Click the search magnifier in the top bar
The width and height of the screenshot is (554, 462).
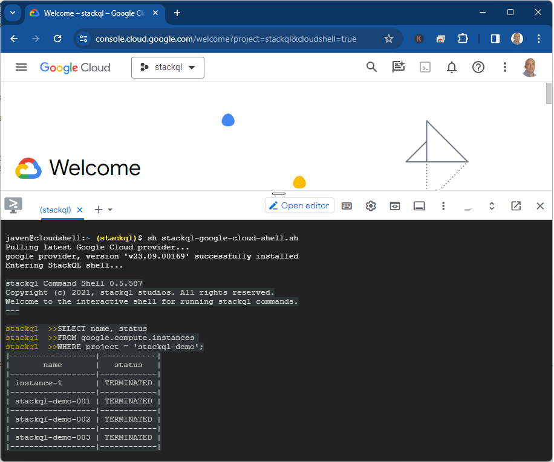pyautogui.click(x=371, y=67)
